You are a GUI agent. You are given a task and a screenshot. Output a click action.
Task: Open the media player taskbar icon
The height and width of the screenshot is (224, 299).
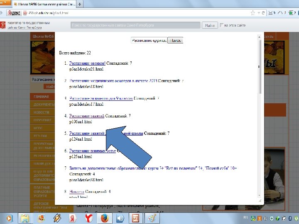(x=9, y=218)
